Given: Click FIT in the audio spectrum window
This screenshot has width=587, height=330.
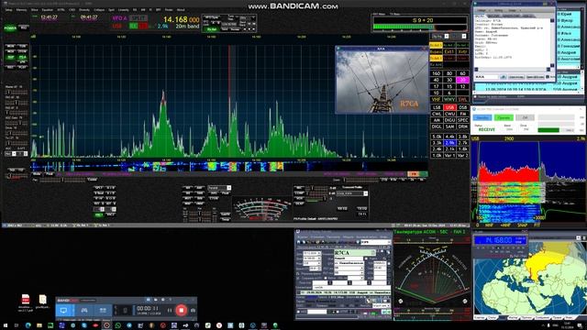Looking at the screenshot, I should (x=537, y=225).
